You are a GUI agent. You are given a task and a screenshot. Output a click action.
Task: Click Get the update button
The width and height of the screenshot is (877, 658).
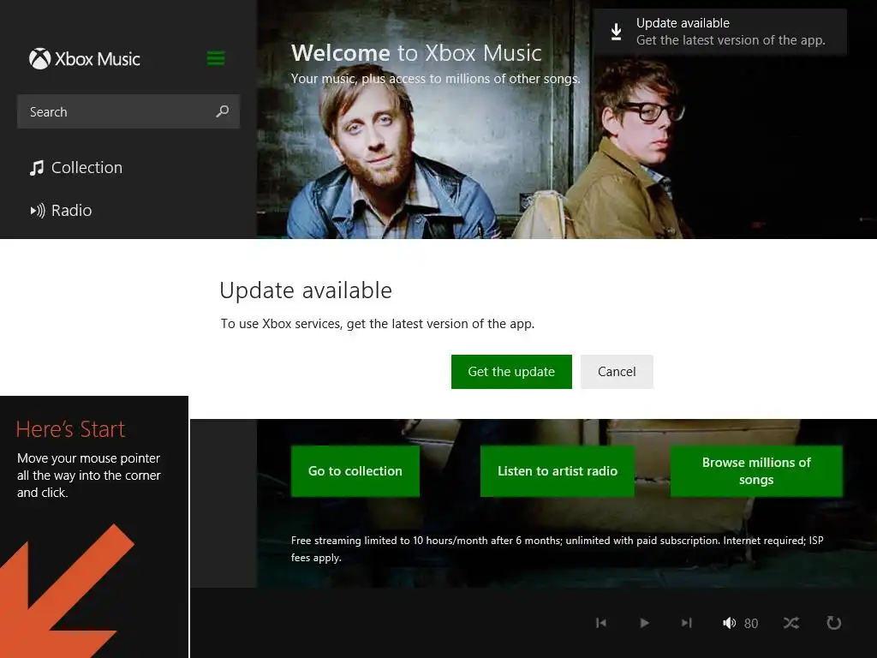click(511, 372)
